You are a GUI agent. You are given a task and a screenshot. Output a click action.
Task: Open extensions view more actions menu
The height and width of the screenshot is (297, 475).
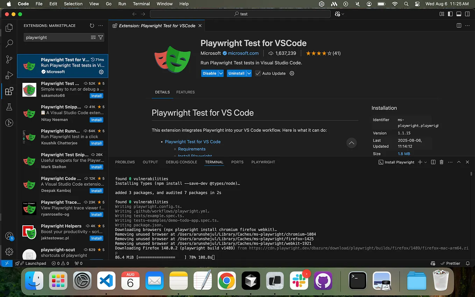click(101, 26)
